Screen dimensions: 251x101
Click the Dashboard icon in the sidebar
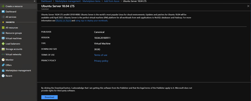click(x=3, y=12)
